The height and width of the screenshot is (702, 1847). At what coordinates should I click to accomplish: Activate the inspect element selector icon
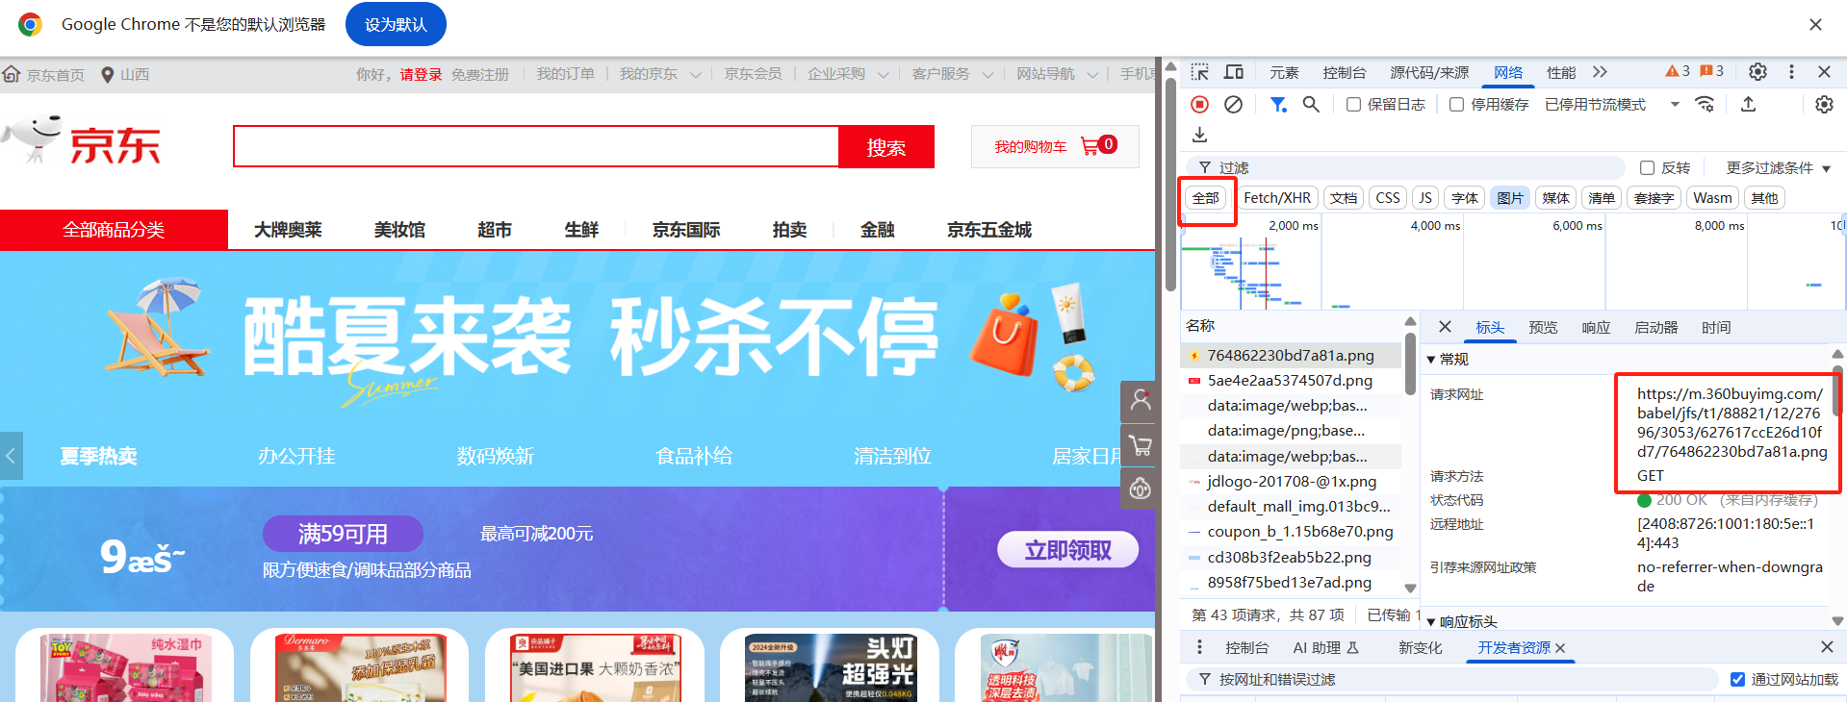point(1199,72)
